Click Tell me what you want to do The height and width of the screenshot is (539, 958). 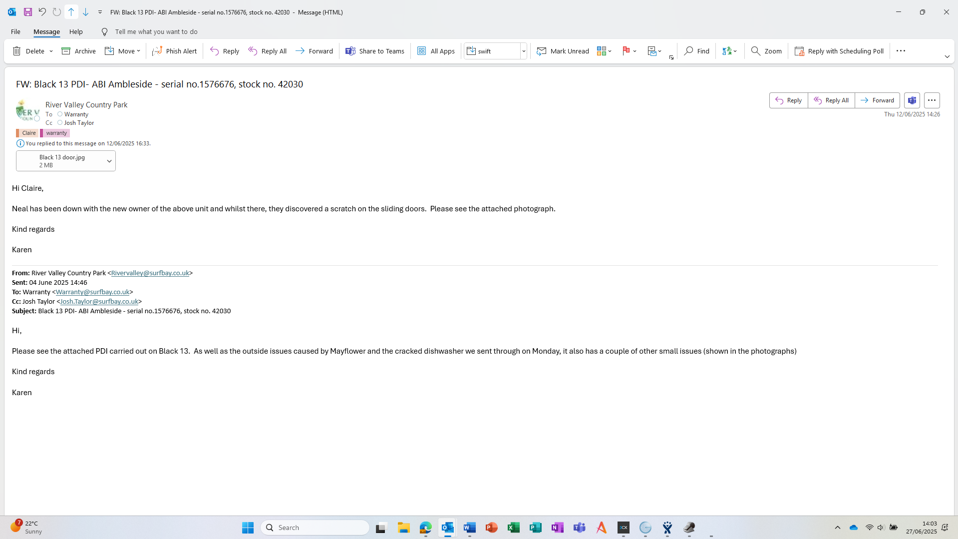click(156, 31)
